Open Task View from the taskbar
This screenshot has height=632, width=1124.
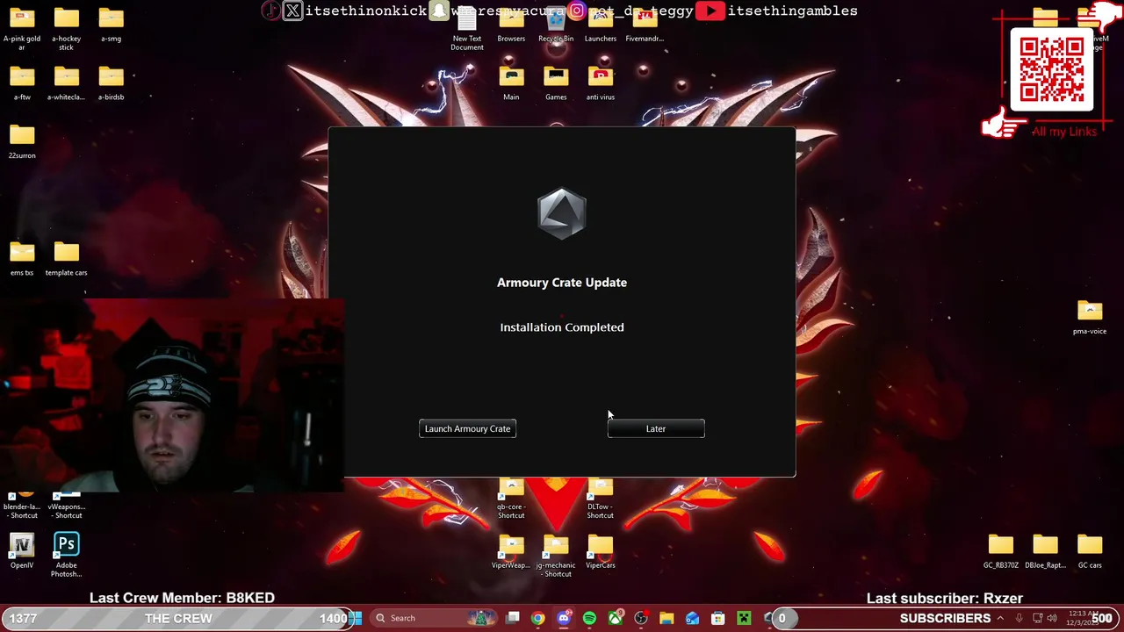(x=513, y=618)
